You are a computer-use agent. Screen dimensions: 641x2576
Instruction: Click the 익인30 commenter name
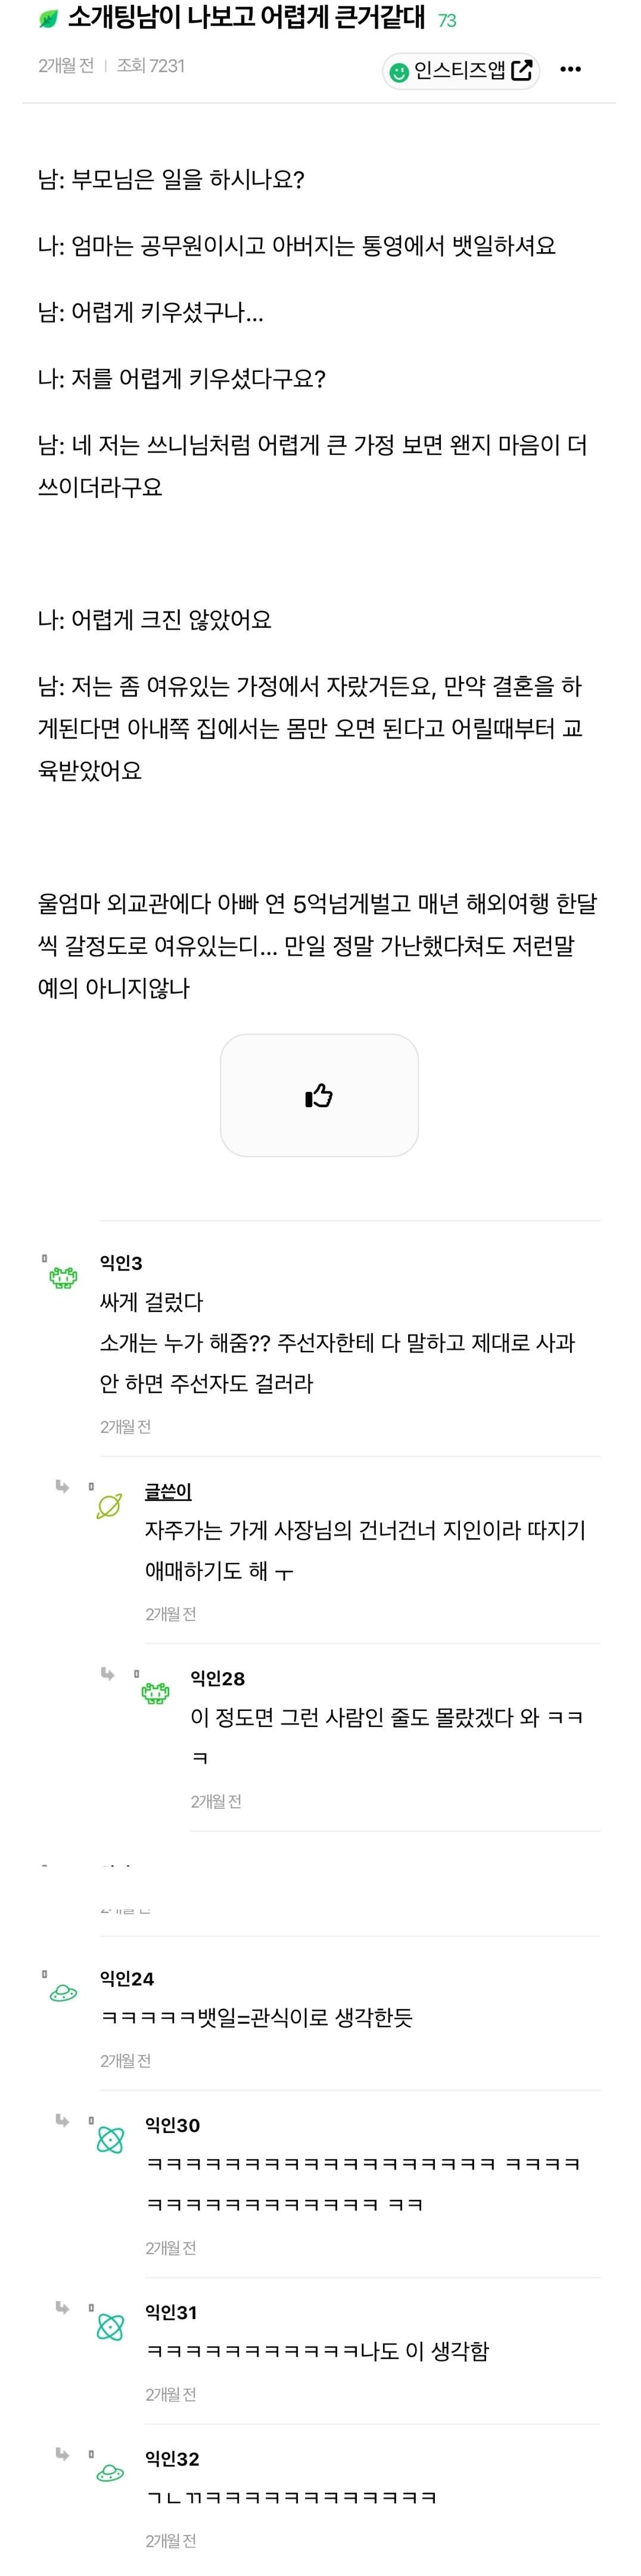[172, 2125]
